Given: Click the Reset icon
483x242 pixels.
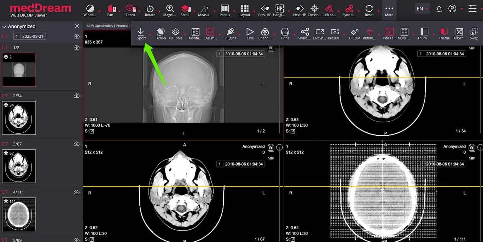Looking at the screenshot, I should click(369, 8).
